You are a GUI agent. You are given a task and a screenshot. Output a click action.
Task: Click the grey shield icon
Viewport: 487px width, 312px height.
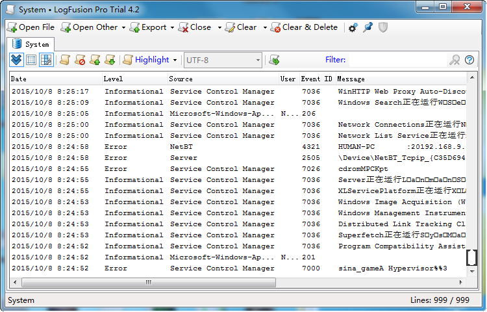coord(383,27)
